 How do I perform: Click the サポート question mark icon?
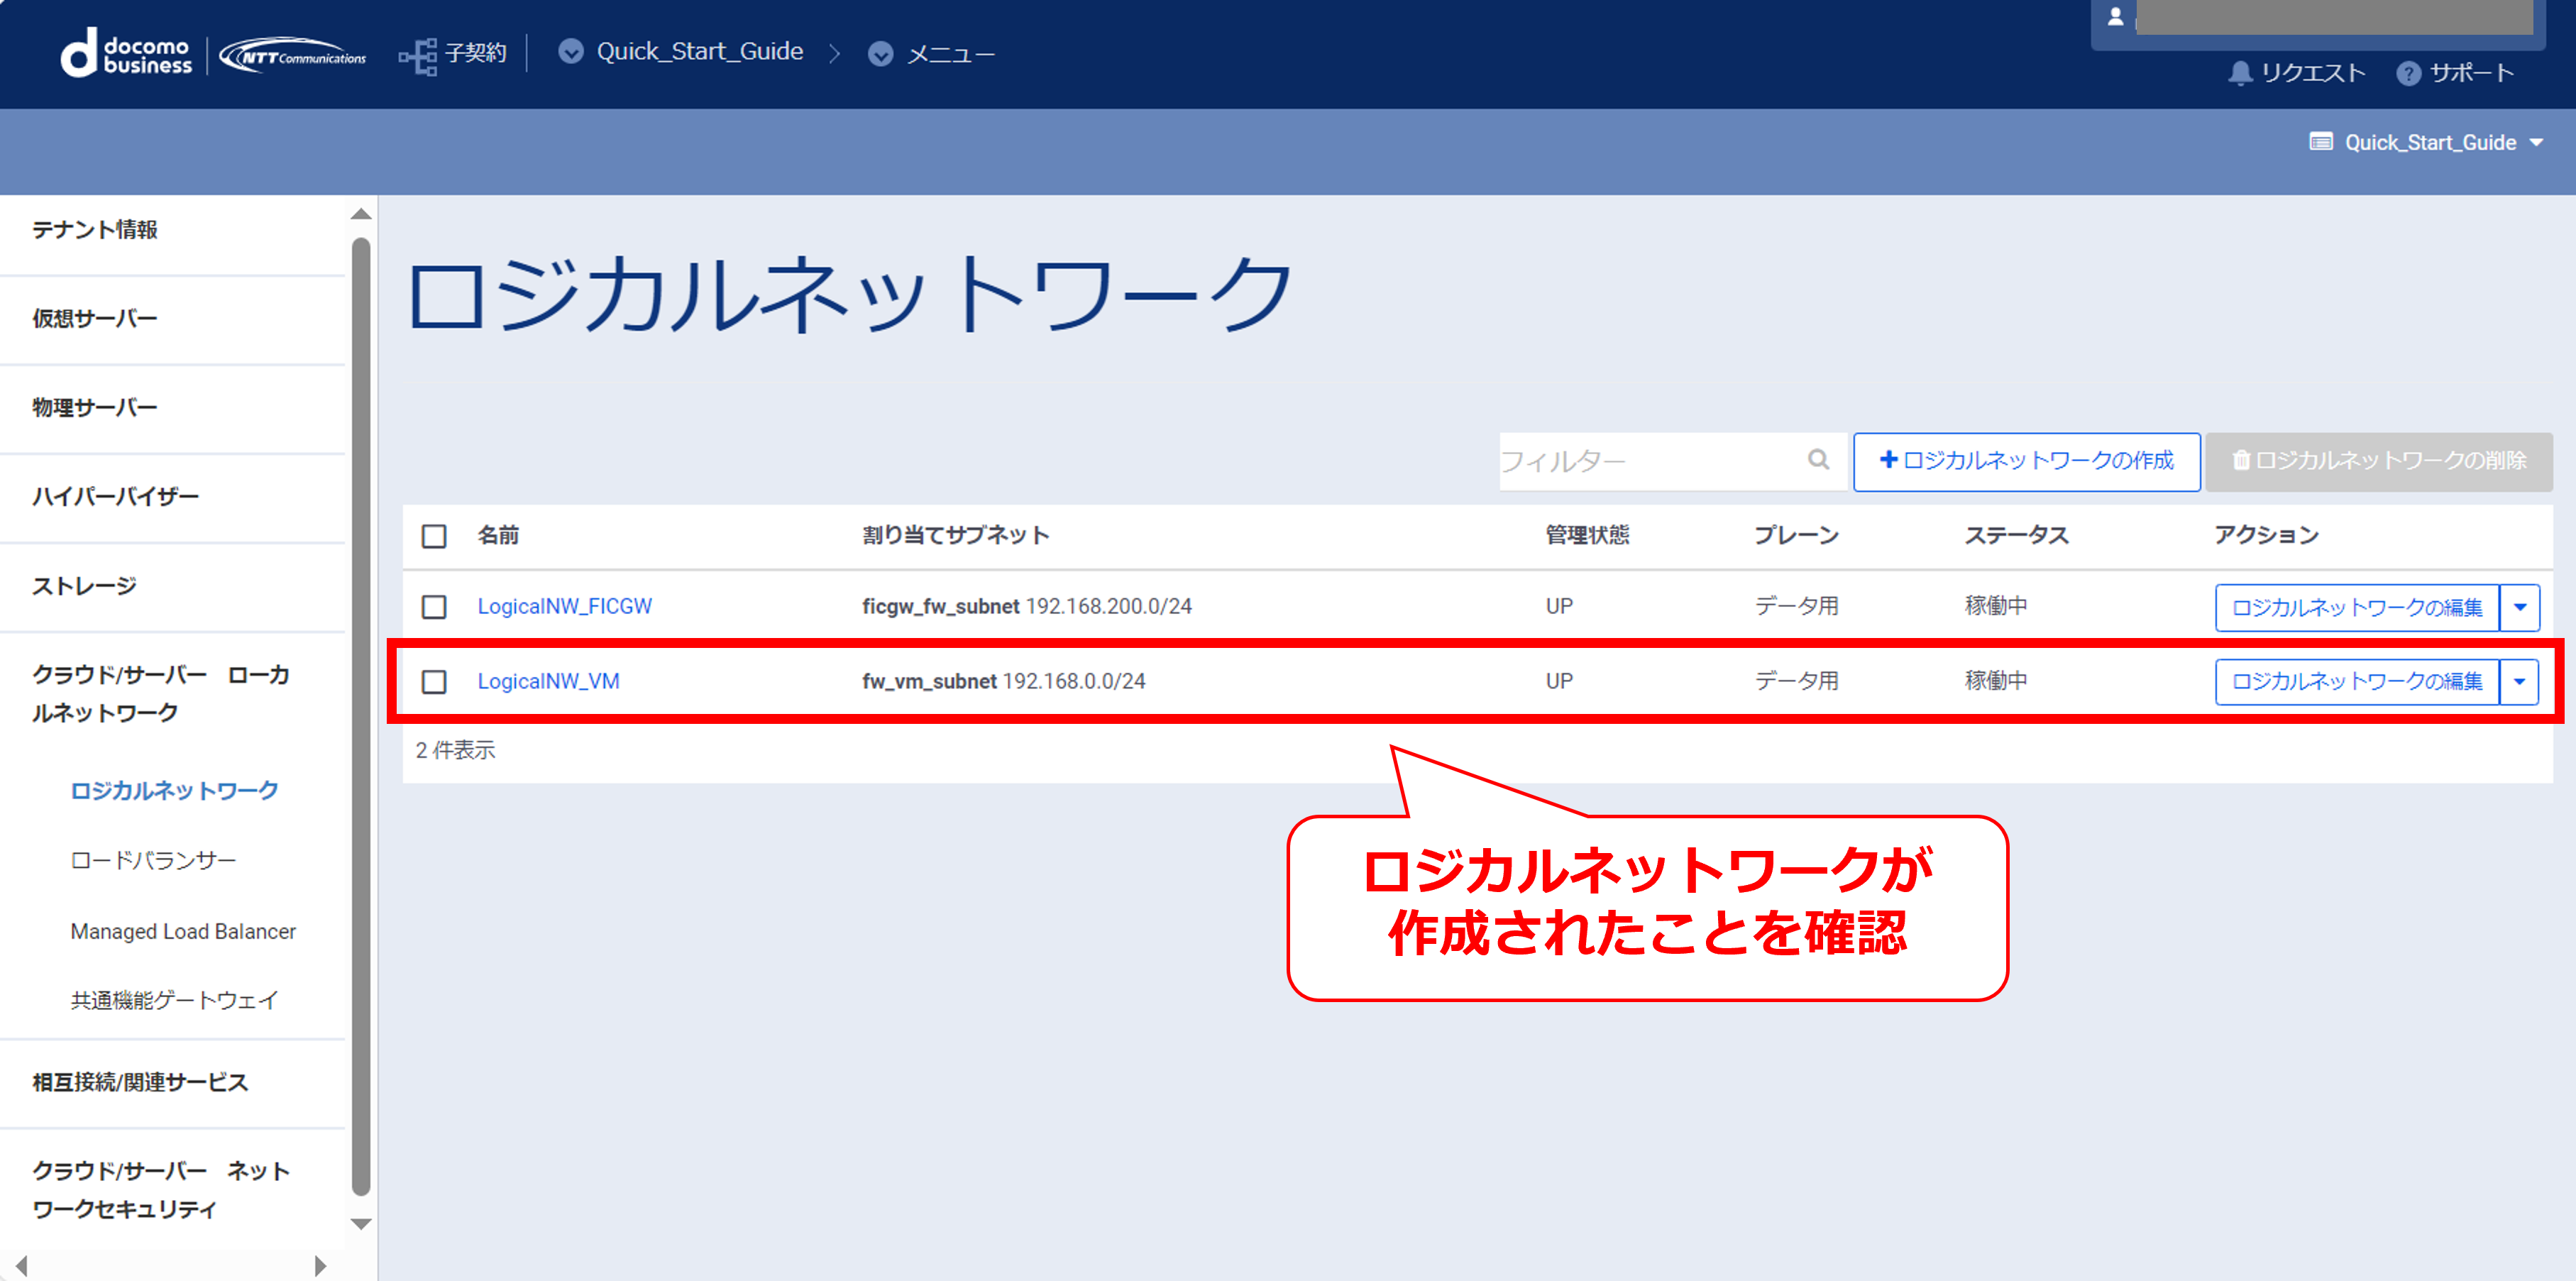[x=2409, y=73]
